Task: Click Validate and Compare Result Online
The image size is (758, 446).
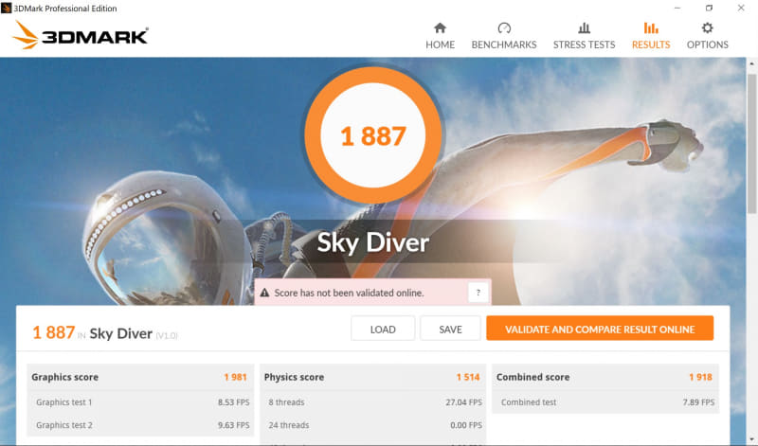Action: tap(600, 330)
